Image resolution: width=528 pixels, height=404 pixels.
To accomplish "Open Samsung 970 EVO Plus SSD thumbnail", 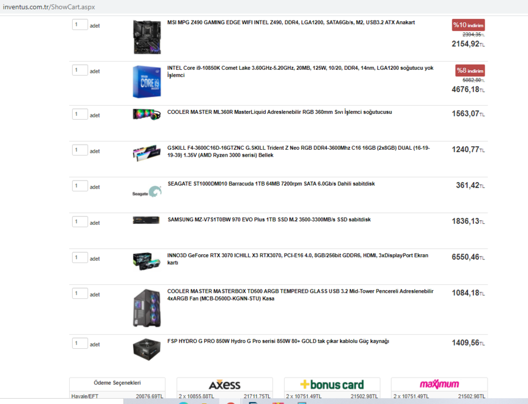I will pyautogui.click(x=146, y=220).
